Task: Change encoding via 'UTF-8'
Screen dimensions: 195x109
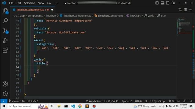Action: pyautogui.click(x=138, y=101)
